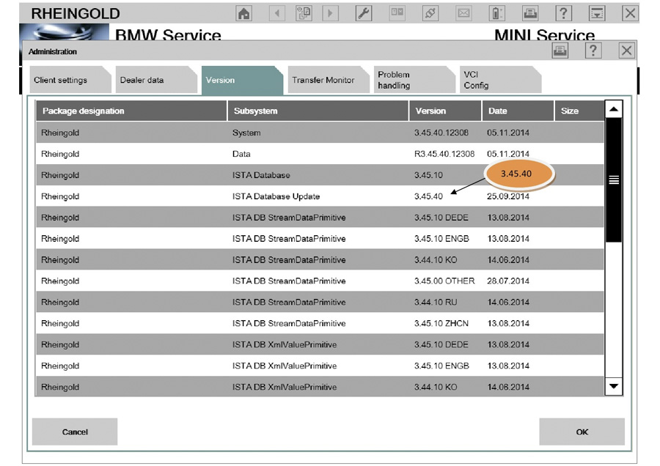Viewport: 660px width, 466px height.
Task: Click the back arrow navigation icon
Action: 277,13
